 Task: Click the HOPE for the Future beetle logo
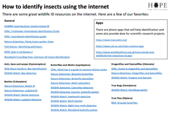tap(157, 6)
